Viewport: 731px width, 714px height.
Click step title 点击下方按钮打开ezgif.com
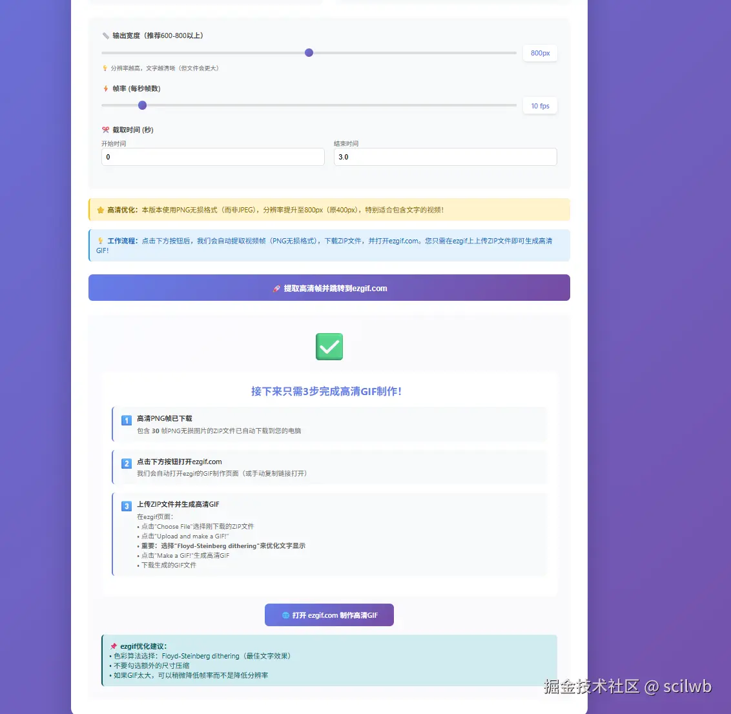click(180, 462)
